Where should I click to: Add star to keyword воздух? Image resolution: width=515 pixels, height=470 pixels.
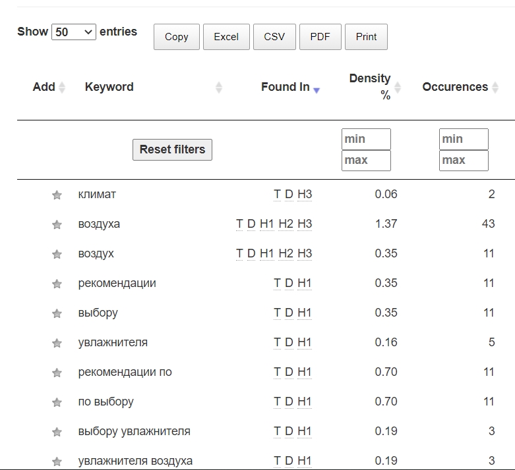click(x=57, y=254)
